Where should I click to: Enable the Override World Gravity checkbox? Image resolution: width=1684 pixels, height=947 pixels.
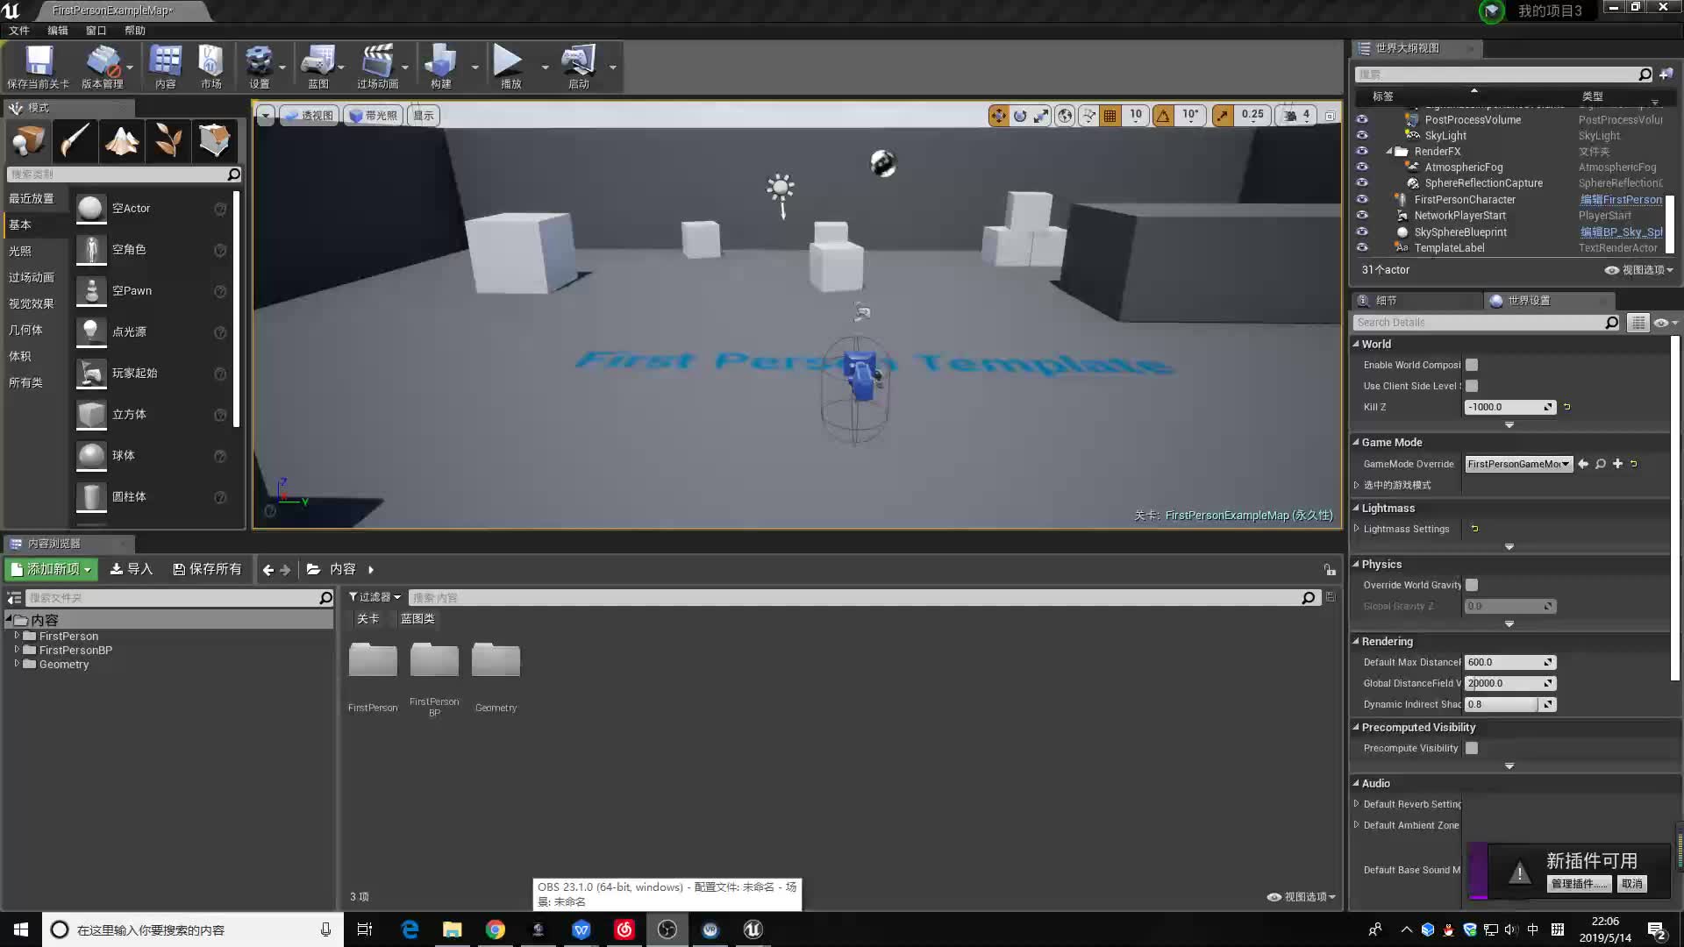click(1472, 585)
